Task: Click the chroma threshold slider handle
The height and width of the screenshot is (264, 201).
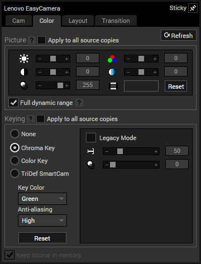Action: pos(120,151)
